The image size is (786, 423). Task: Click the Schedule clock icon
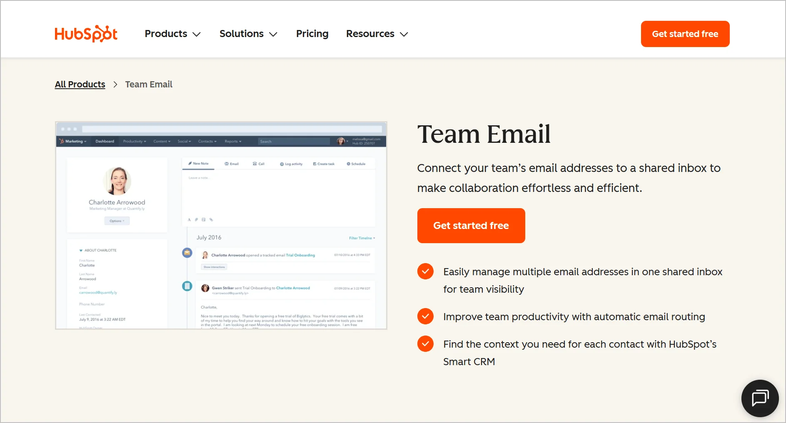(x=349, y=164)
